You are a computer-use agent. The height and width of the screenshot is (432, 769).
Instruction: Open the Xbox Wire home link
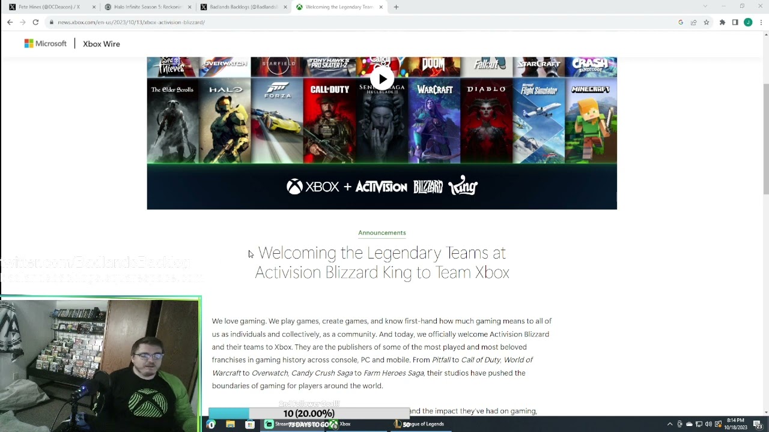[102, 44]
